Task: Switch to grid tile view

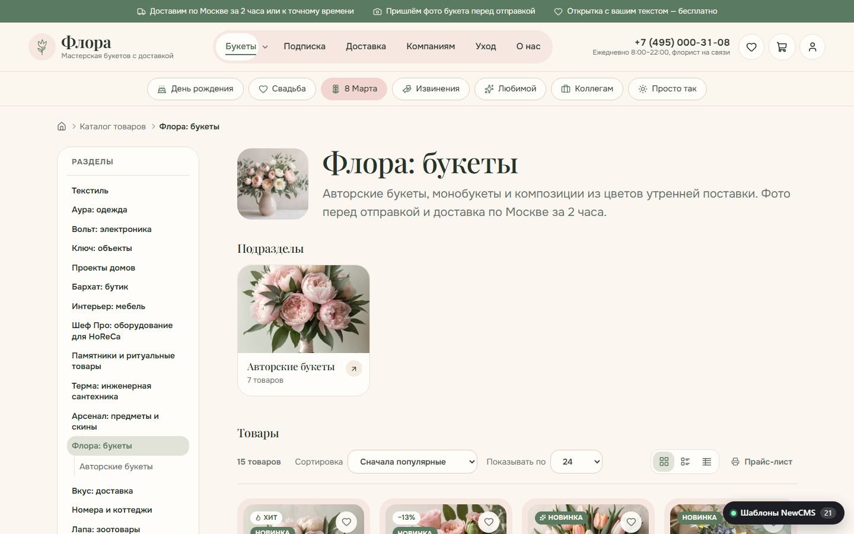Action: tap(664, 462)
